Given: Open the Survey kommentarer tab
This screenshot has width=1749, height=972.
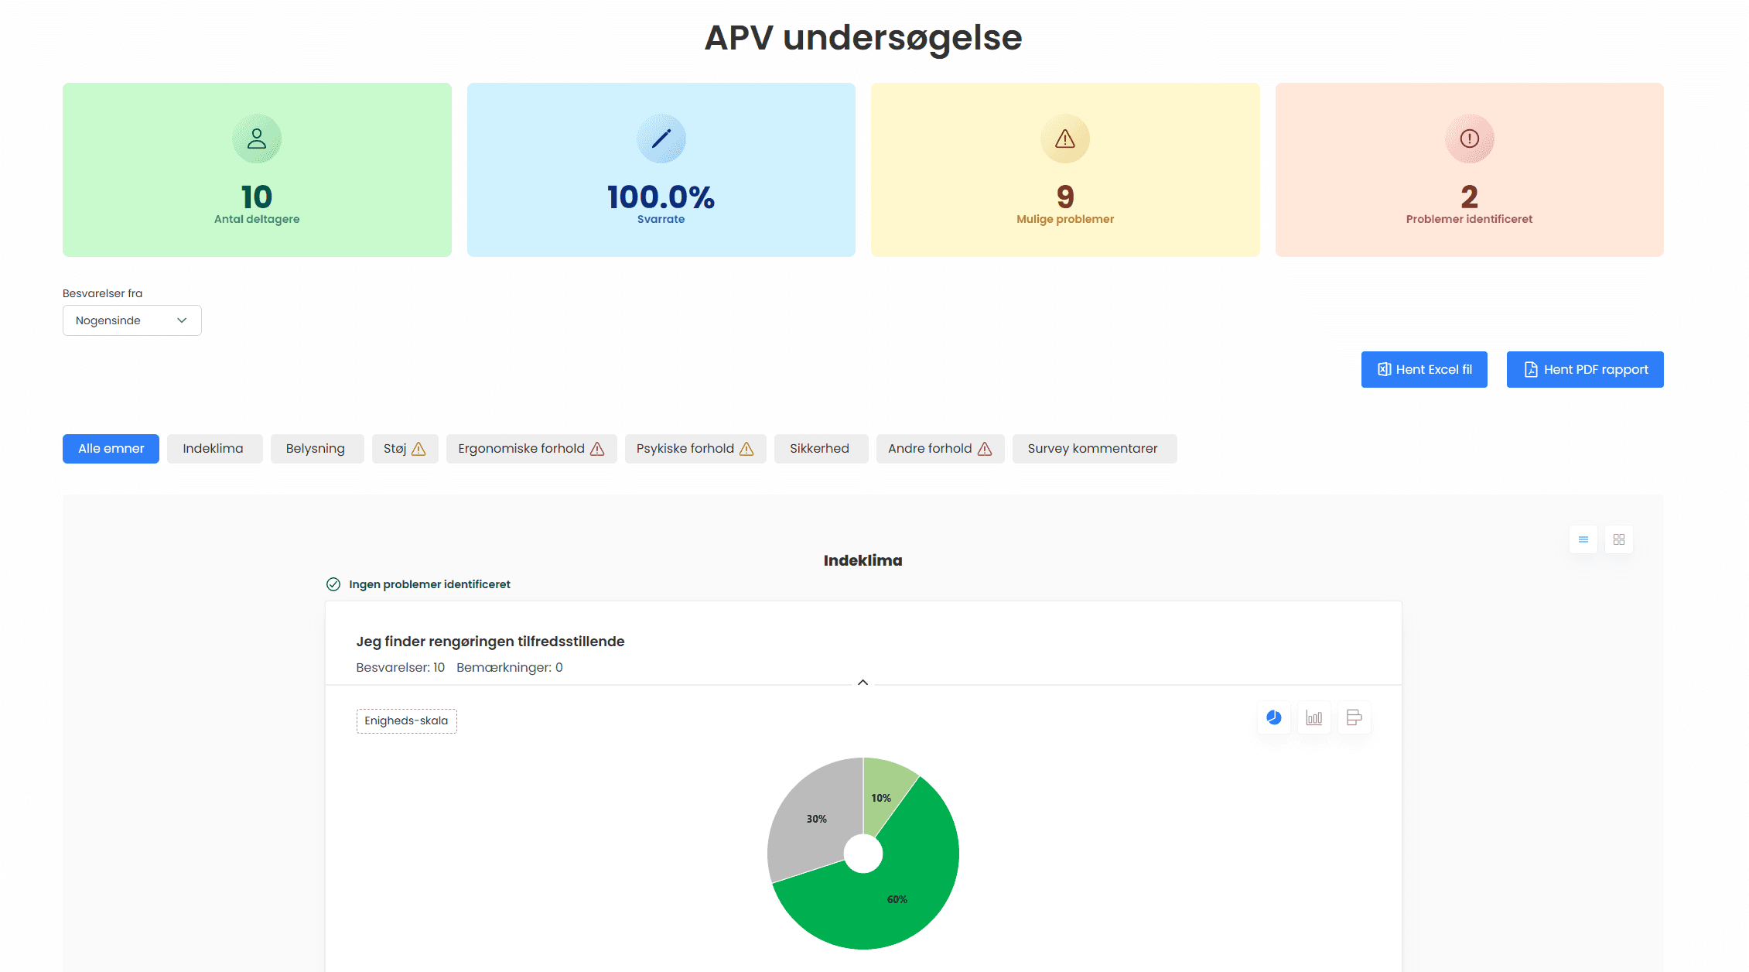Looking at the screenshot, I should [x=1095, y=449].
